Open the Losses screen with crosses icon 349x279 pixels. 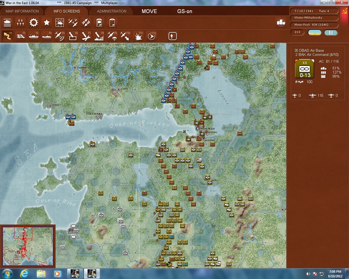(20, 22)
